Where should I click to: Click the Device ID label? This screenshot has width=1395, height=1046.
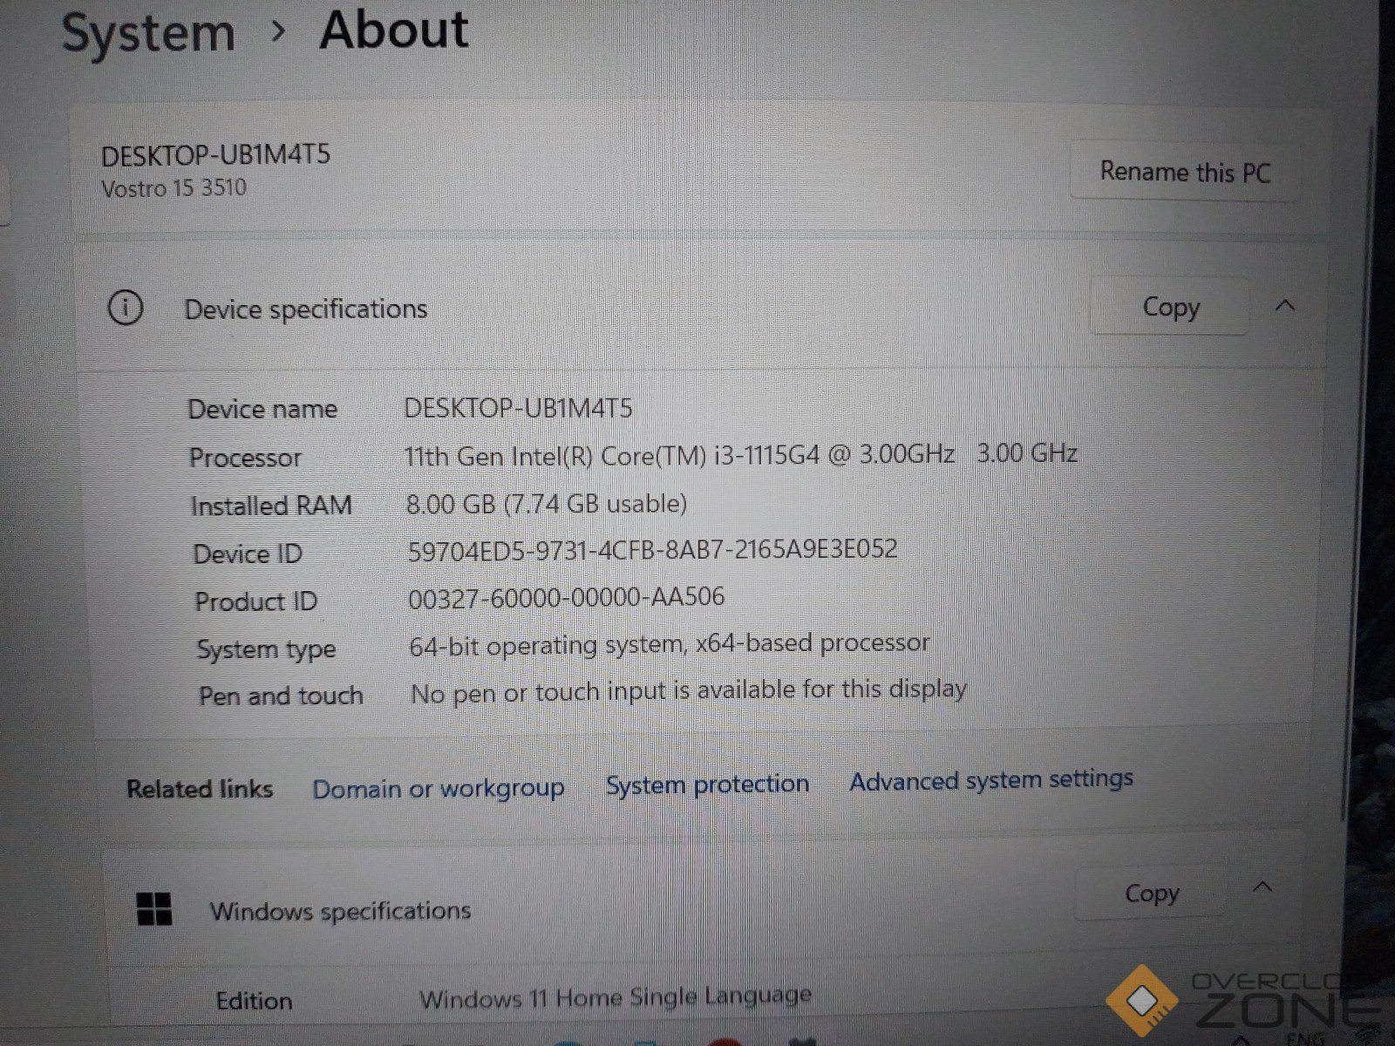click(248, 554)
